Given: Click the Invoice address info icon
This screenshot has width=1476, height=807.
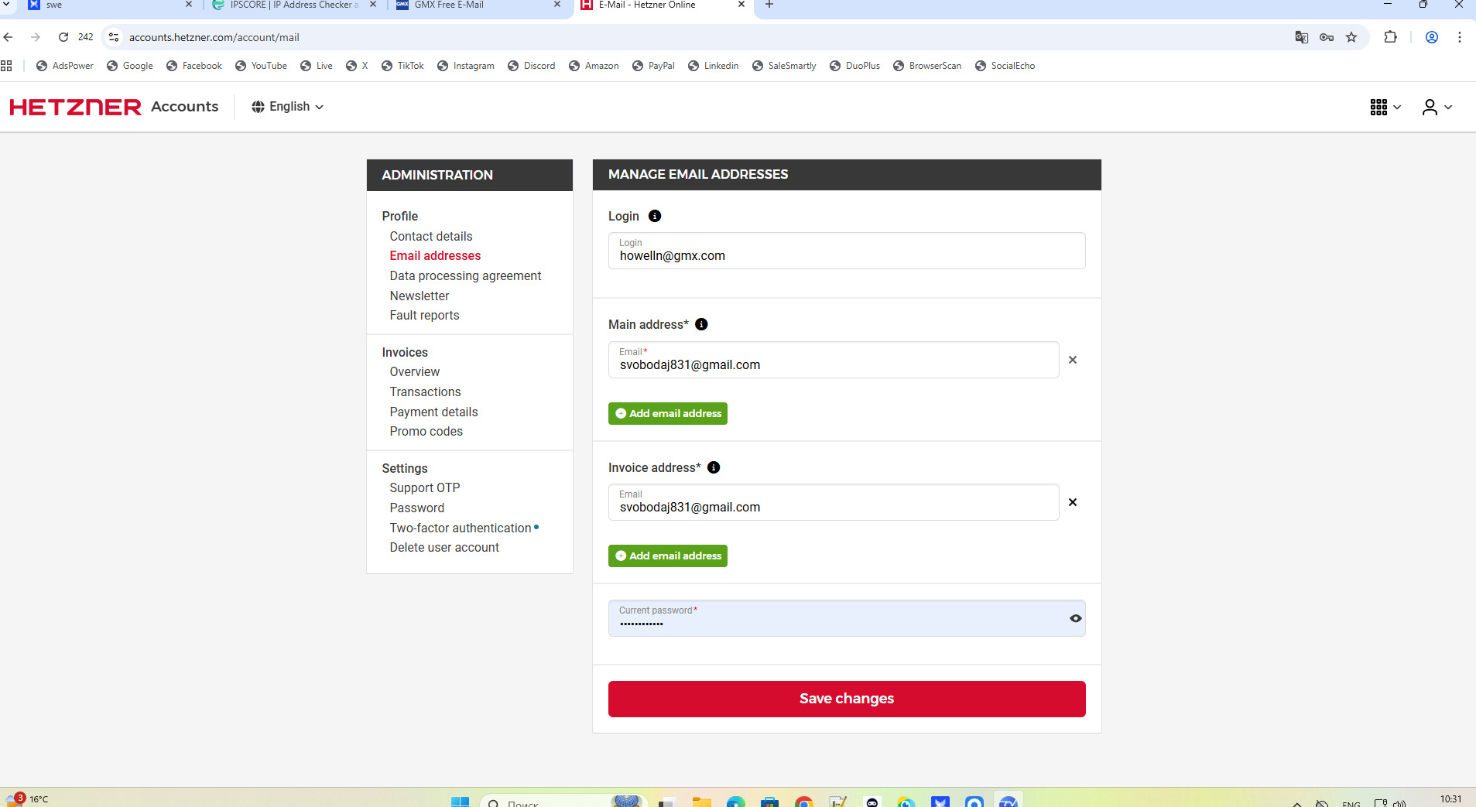Looking at the screenshot, I should coord(714,467).
